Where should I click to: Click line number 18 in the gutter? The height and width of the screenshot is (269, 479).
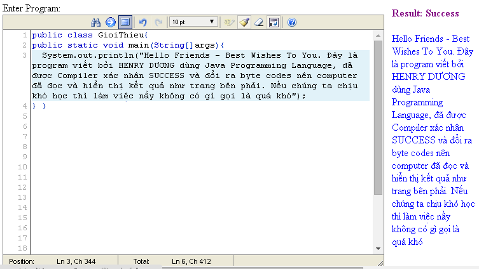coord(22,248)
